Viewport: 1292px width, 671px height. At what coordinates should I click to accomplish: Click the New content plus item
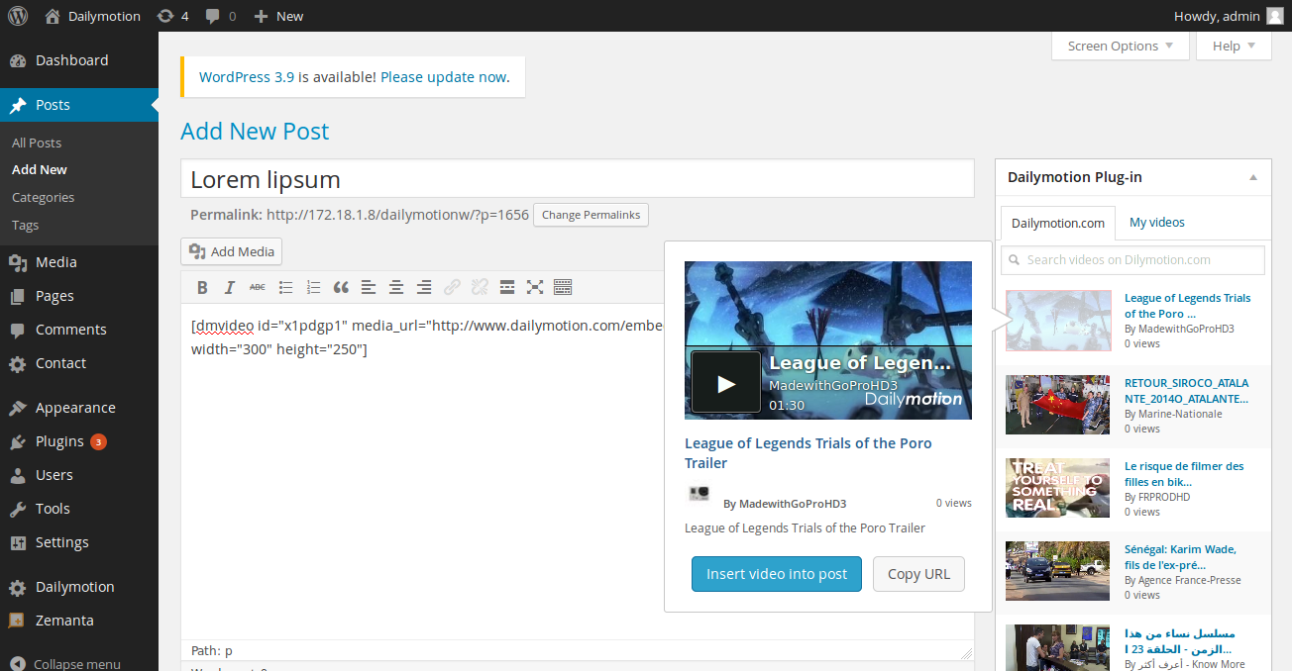(278, 16)
